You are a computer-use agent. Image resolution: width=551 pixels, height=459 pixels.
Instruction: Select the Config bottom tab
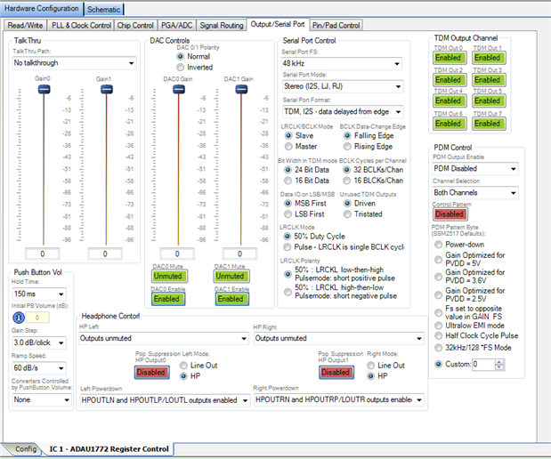25,449
